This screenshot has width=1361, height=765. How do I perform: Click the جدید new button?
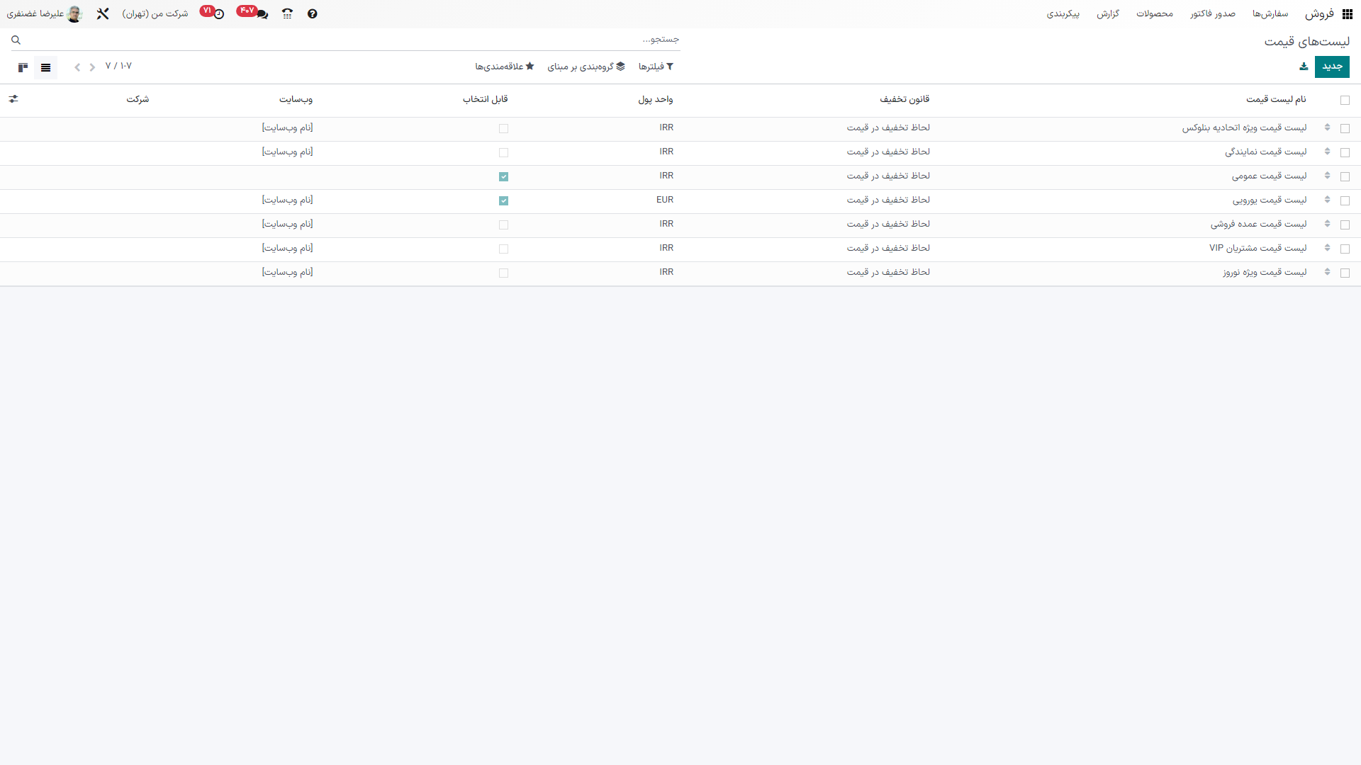tap(1332, 67)
